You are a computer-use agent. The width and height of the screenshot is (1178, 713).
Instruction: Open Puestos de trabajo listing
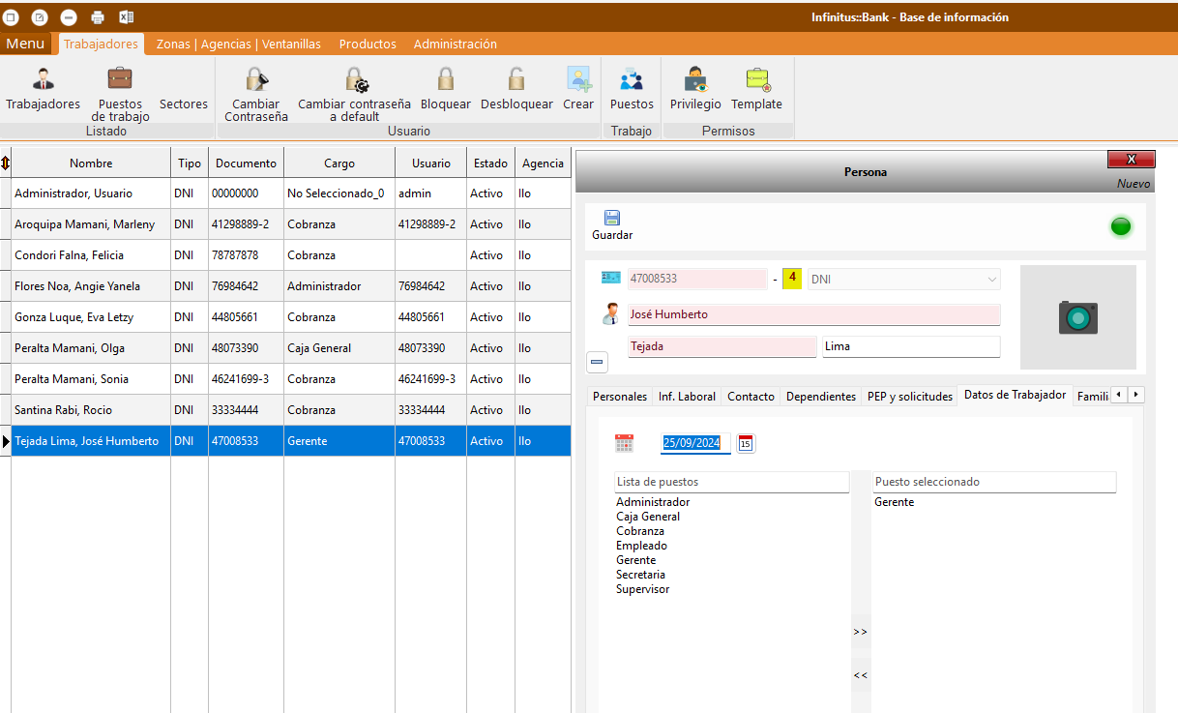click(x=120, y=79)
